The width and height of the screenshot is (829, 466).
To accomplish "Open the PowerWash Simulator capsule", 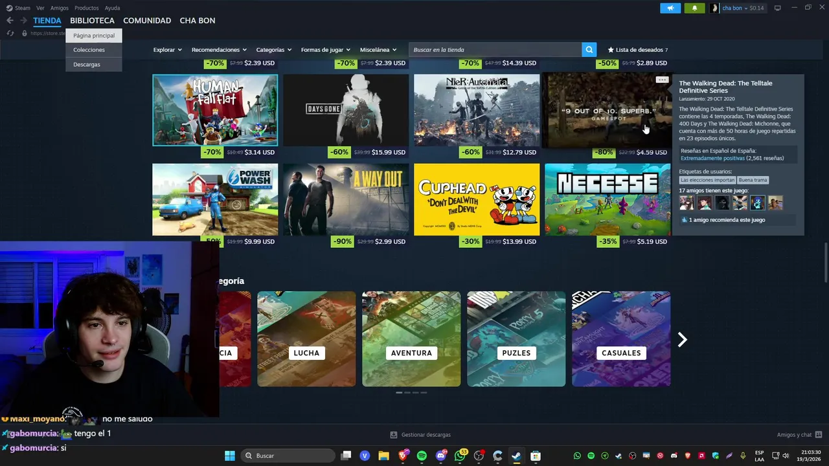I will click(215, 199).
